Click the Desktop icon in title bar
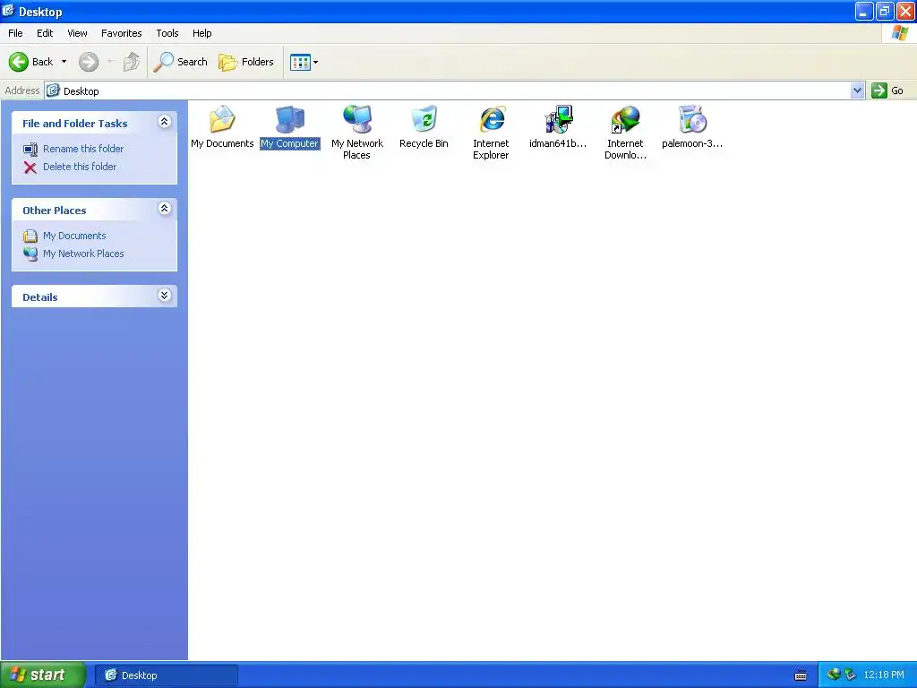Viewport: 917px width, 688px height. pos(8,11)
